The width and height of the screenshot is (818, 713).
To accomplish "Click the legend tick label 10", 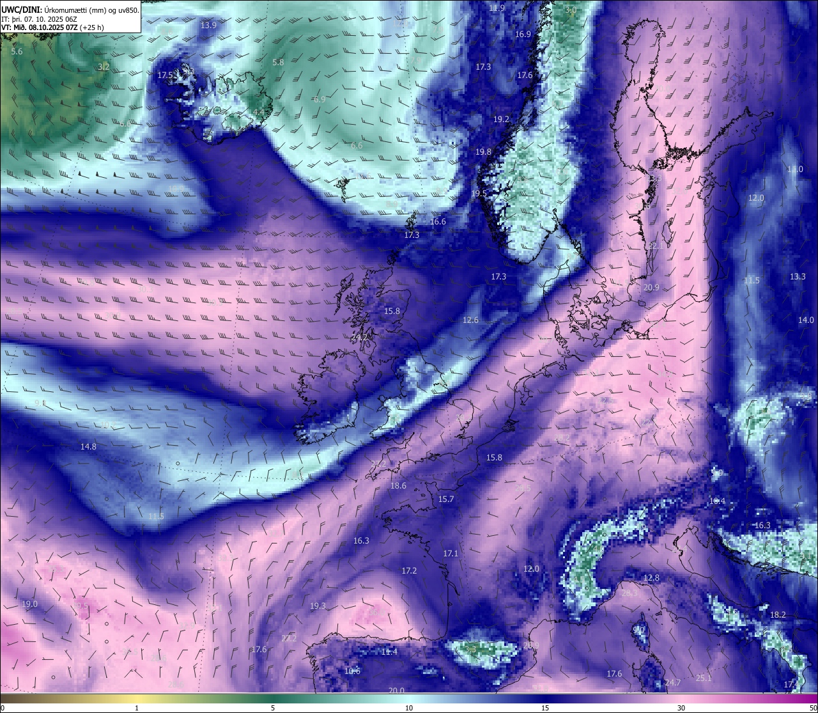I will tap(409, 708).
